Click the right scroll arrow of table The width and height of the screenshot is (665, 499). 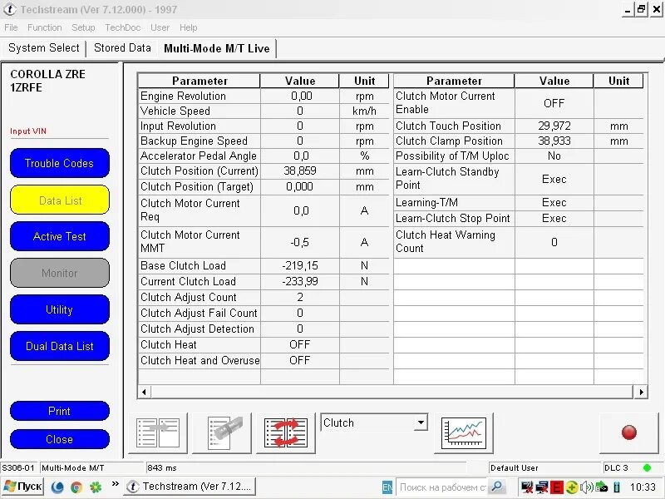(641, 392)
